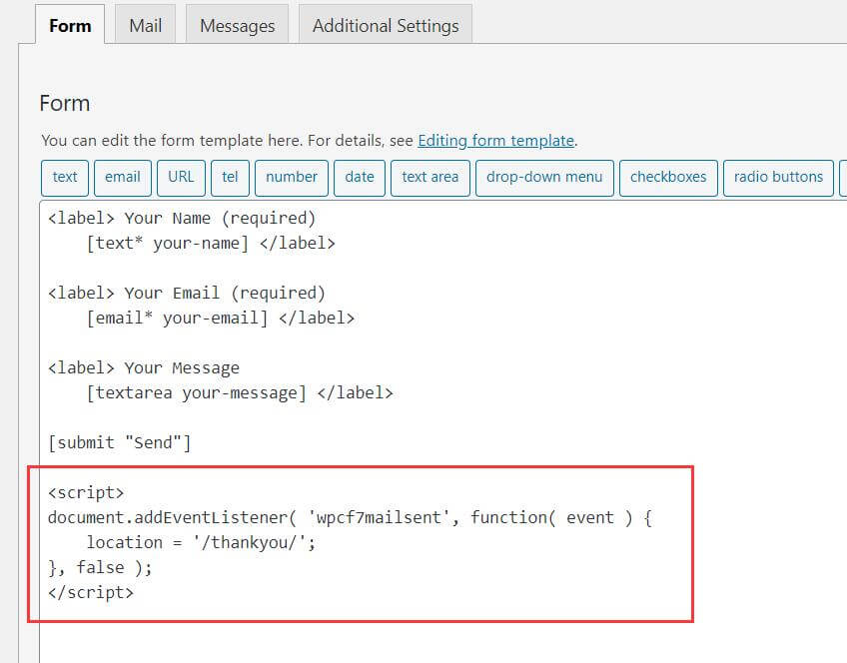
Task: Click the email tag generator button
Action: pyautogui.click(x=122, y=177)
